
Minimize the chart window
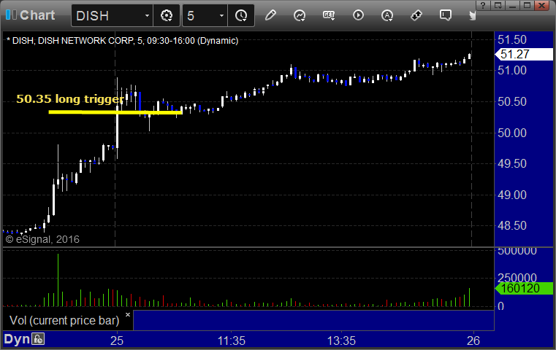click(512, 5)
